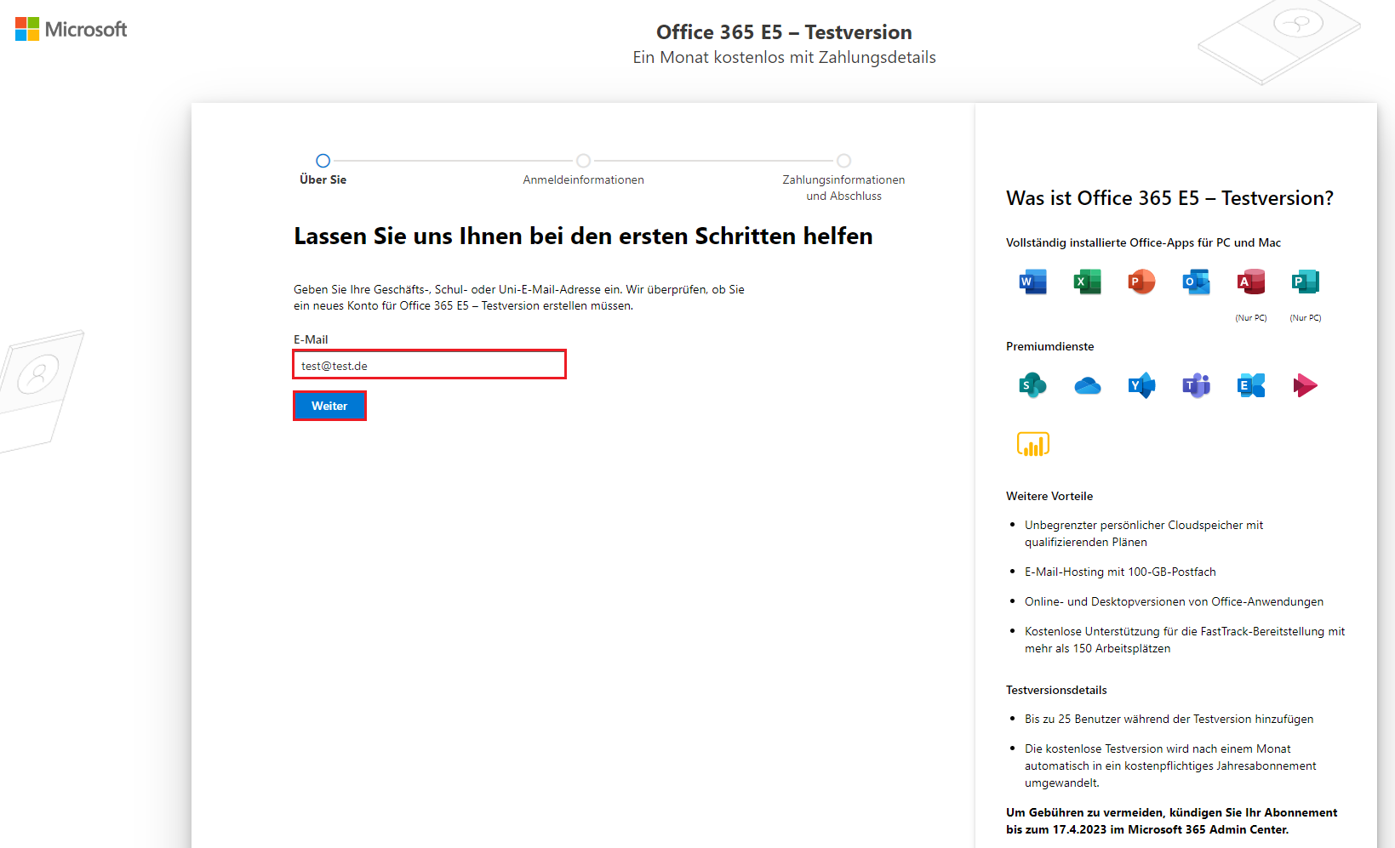Select the Über Sie step circle
Viewport: 1395px width, 848px height.
pos(323,161)
